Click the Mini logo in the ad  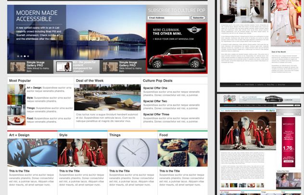pos(195,30)
